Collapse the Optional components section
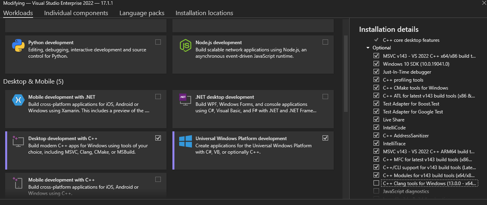 point(368,48)
